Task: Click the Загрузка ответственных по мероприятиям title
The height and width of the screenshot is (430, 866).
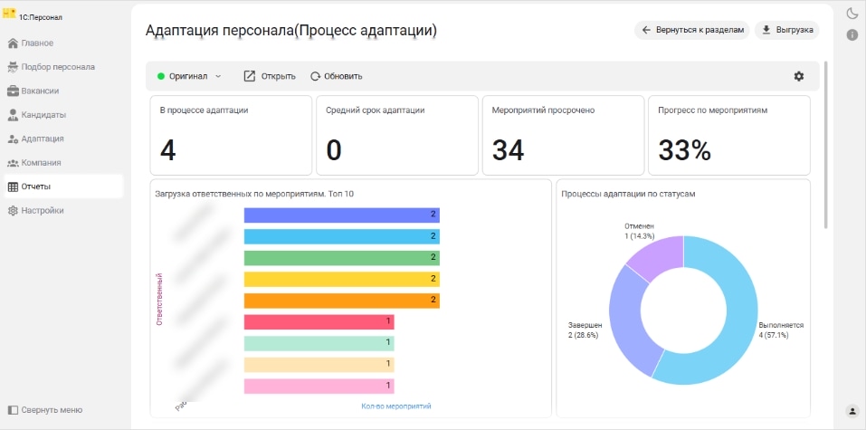Action: (254, 195)
